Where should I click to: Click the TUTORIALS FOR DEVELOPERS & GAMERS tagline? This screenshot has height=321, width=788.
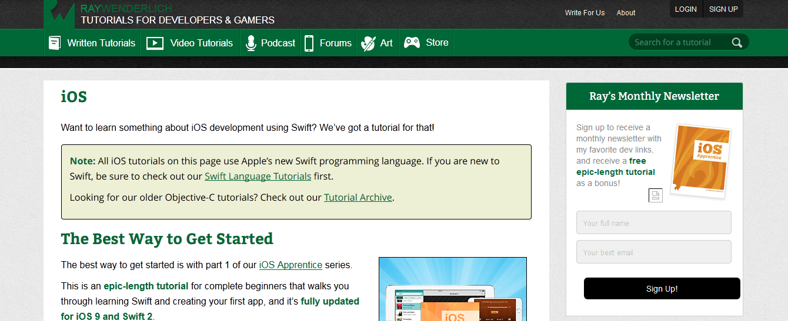click(178, 20)
